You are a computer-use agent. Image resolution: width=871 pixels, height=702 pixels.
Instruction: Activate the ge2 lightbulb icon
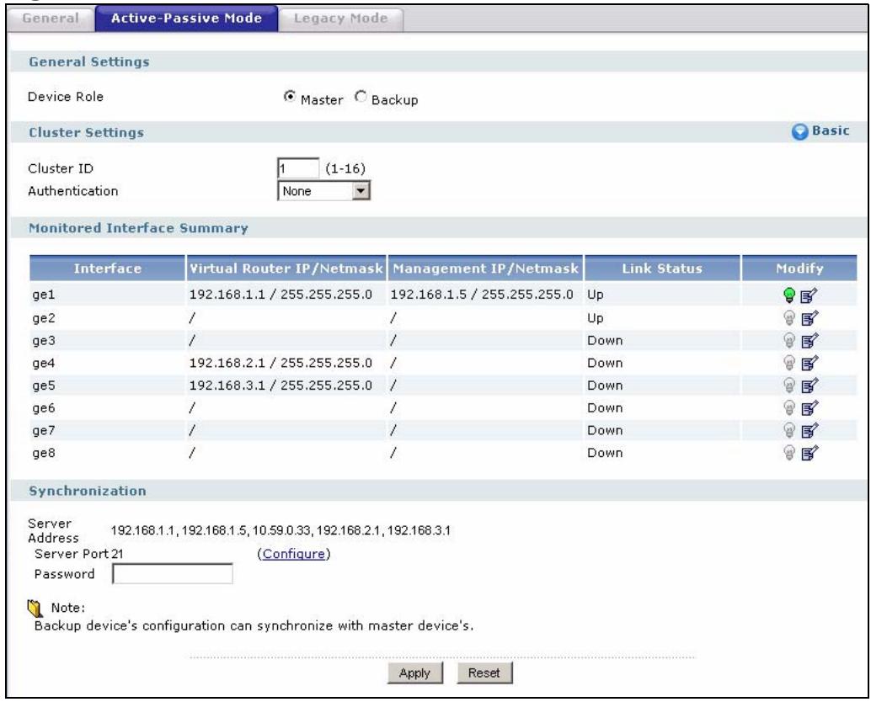[x=788, y=318]
